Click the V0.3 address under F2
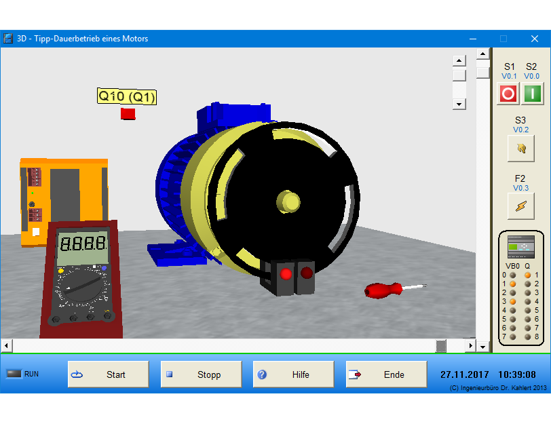The height and width of the screenshot is (424, 551). pos(520,188)
